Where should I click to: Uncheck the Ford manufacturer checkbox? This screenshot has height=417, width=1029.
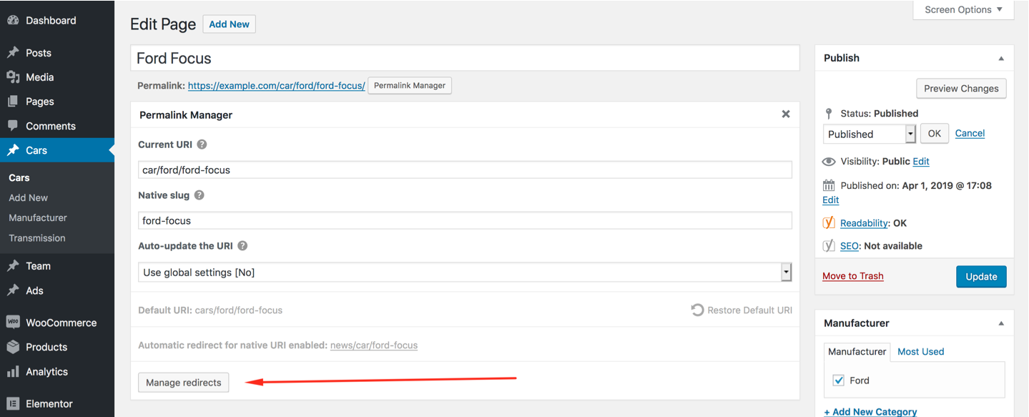[x=839, y=381]
